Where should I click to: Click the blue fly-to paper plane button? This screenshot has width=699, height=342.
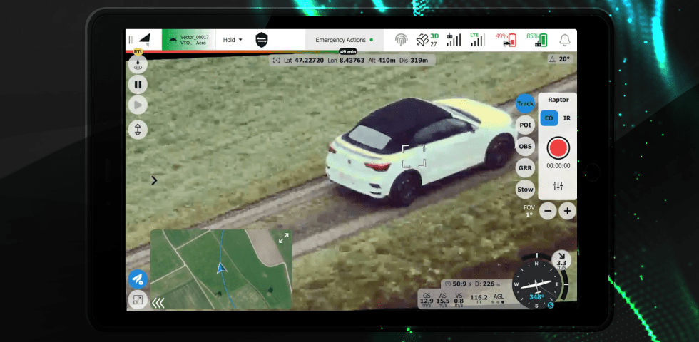click(138, 279)
